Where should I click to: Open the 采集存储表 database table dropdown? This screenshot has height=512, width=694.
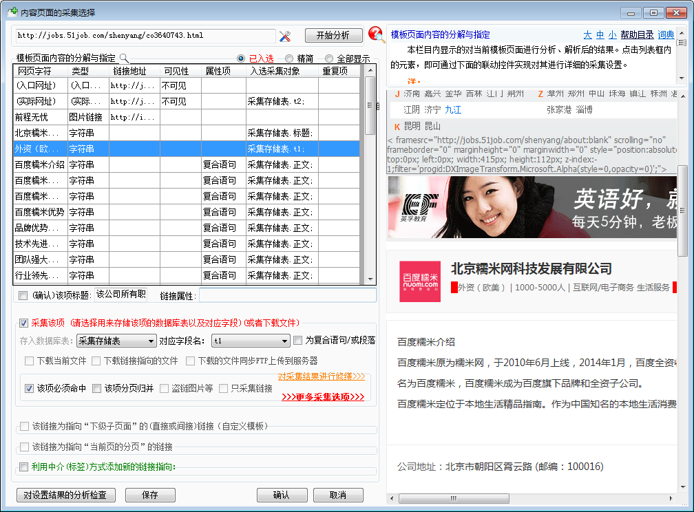click(116, 341)
